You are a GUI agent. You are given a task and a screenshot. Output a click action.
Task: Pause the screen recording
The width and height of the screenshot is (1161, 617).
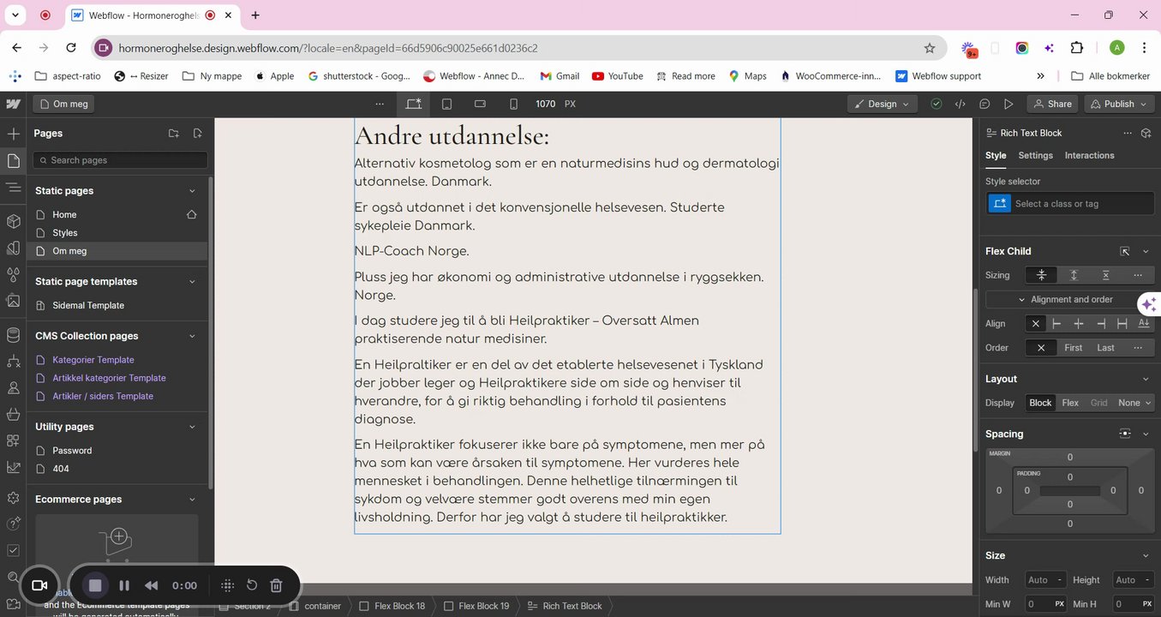(124, 586)
